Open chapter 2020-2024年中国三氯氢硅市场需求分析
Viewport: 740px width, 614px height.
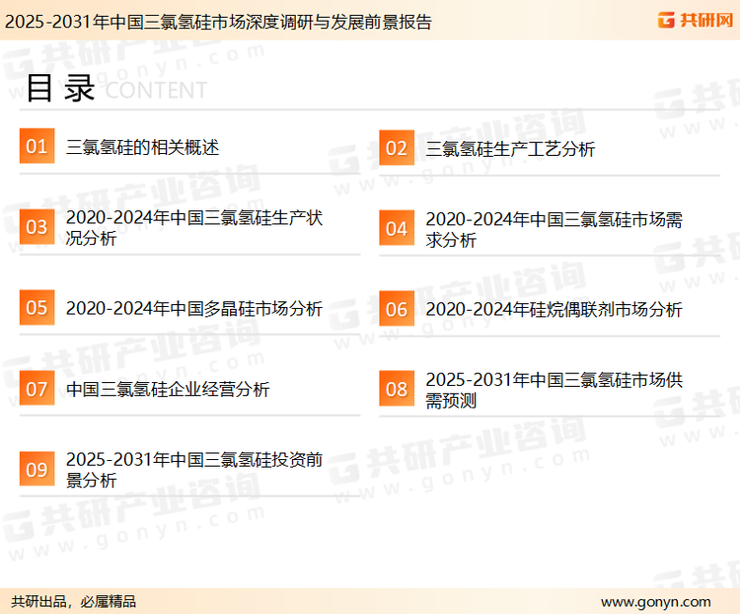[555, 230]
